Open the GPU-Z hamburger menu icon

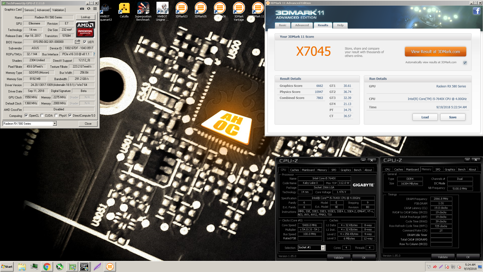tap(95, 9)
